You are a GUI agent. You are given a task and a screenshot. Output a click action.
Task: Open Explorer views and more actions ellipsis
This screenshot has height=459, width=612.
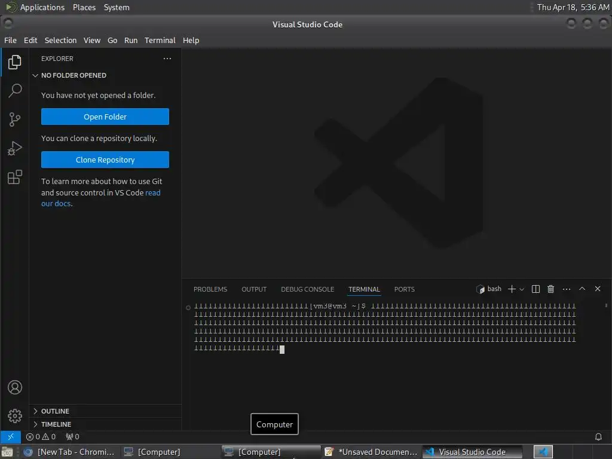pos(167,59)
